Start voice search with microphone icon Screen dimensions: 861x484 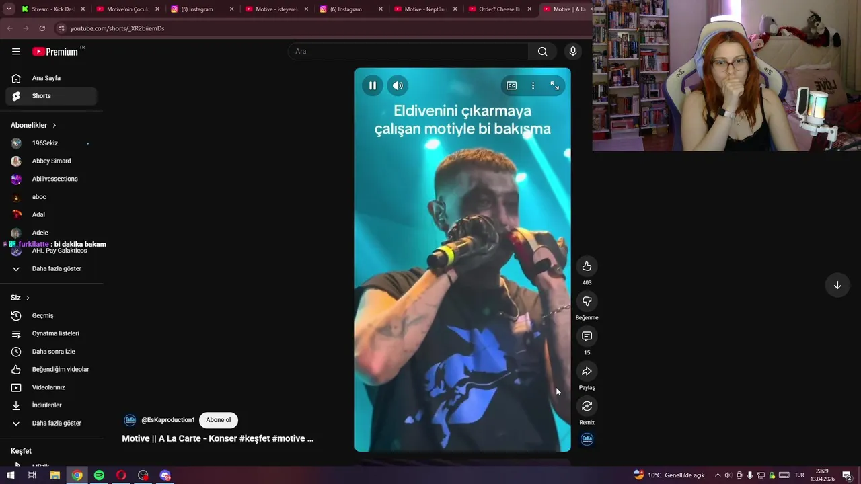573,52
